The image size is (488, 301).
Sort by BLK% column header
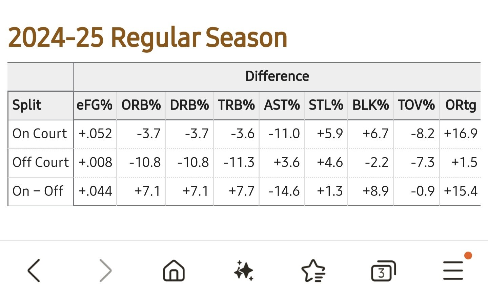[370, 105]
